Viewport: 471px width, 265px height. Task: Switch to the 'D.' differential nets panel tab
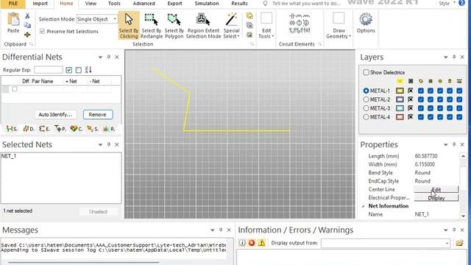[29, 129]
